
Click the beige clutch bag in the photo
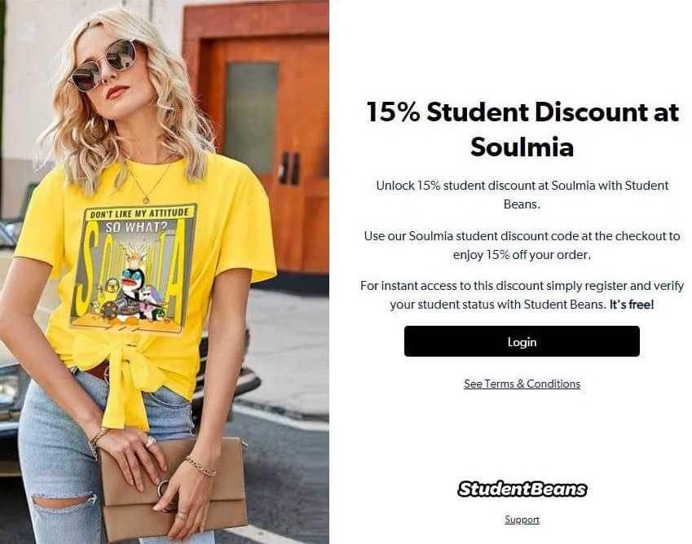click(x=173, y=489)
